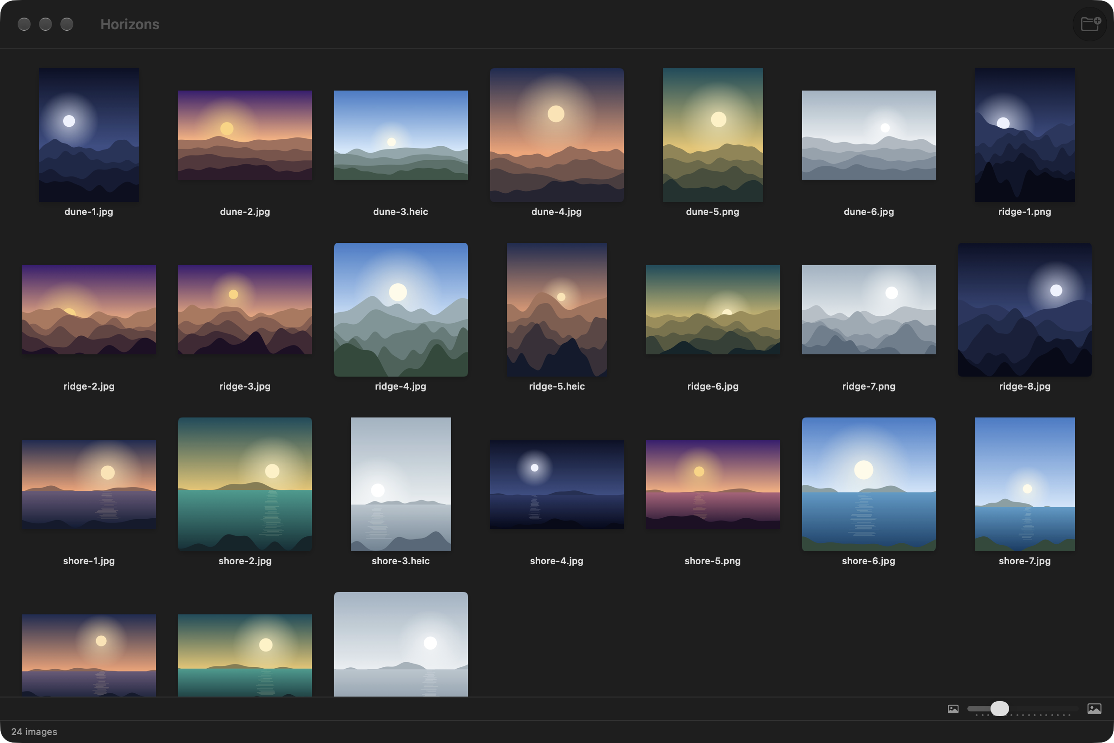The width and height of the screenshot is (1114, 743).
Task: Select the dune-6.jpg gray landscape thumbnail
Action: tap(868, 135)
